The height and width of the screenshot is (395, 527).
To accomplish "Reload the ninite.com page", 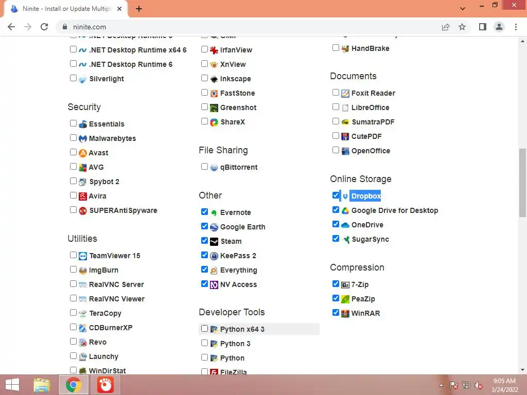I will (x=44, y=27).
